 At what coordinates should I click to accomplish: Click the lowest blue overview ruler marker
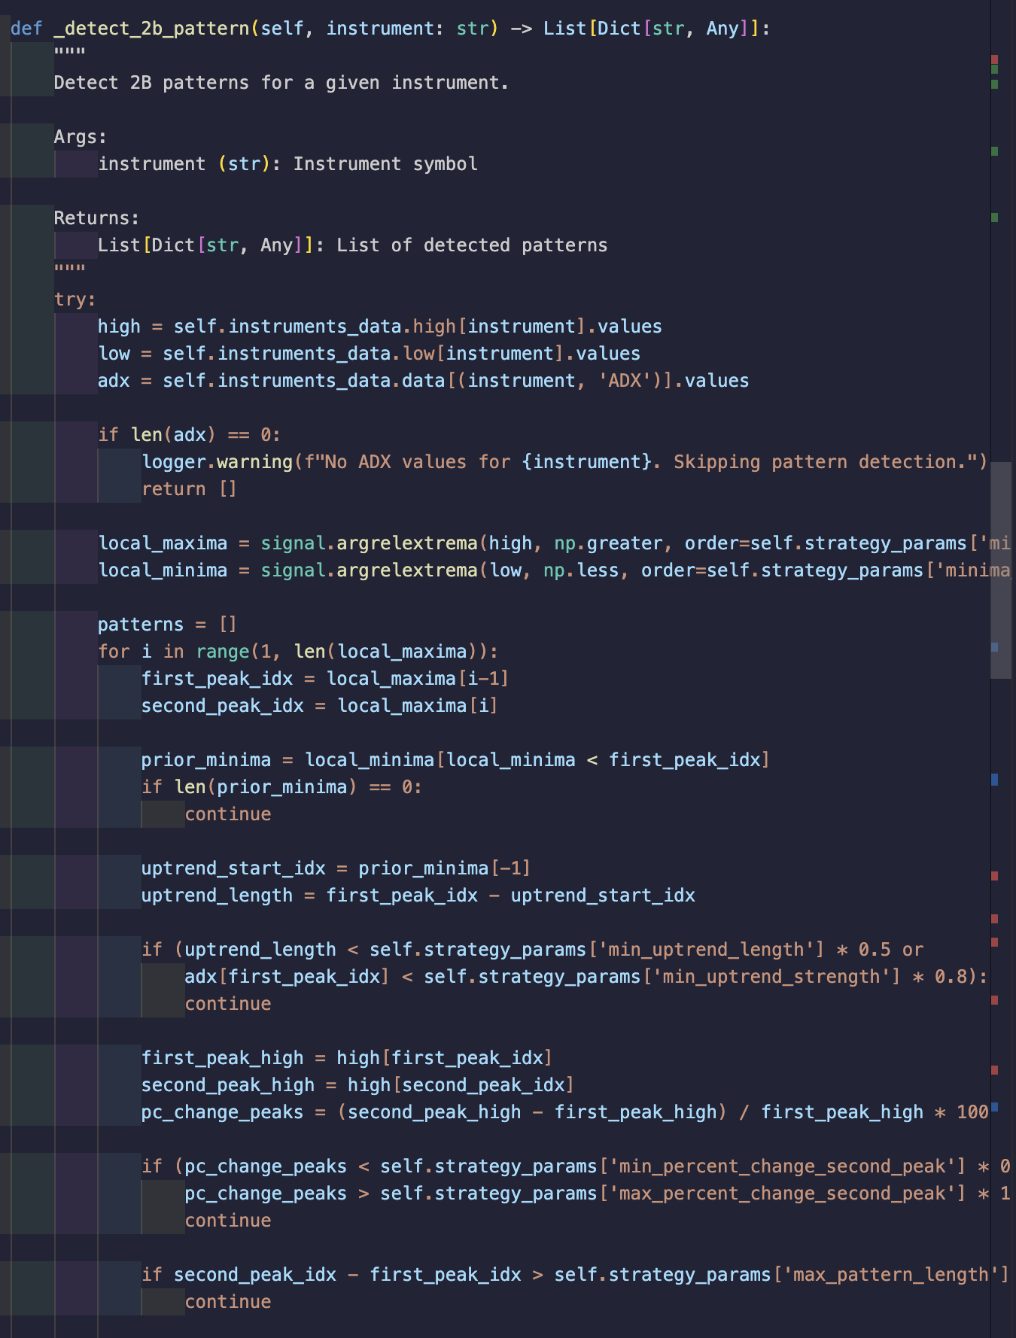tap(994, 1107)
